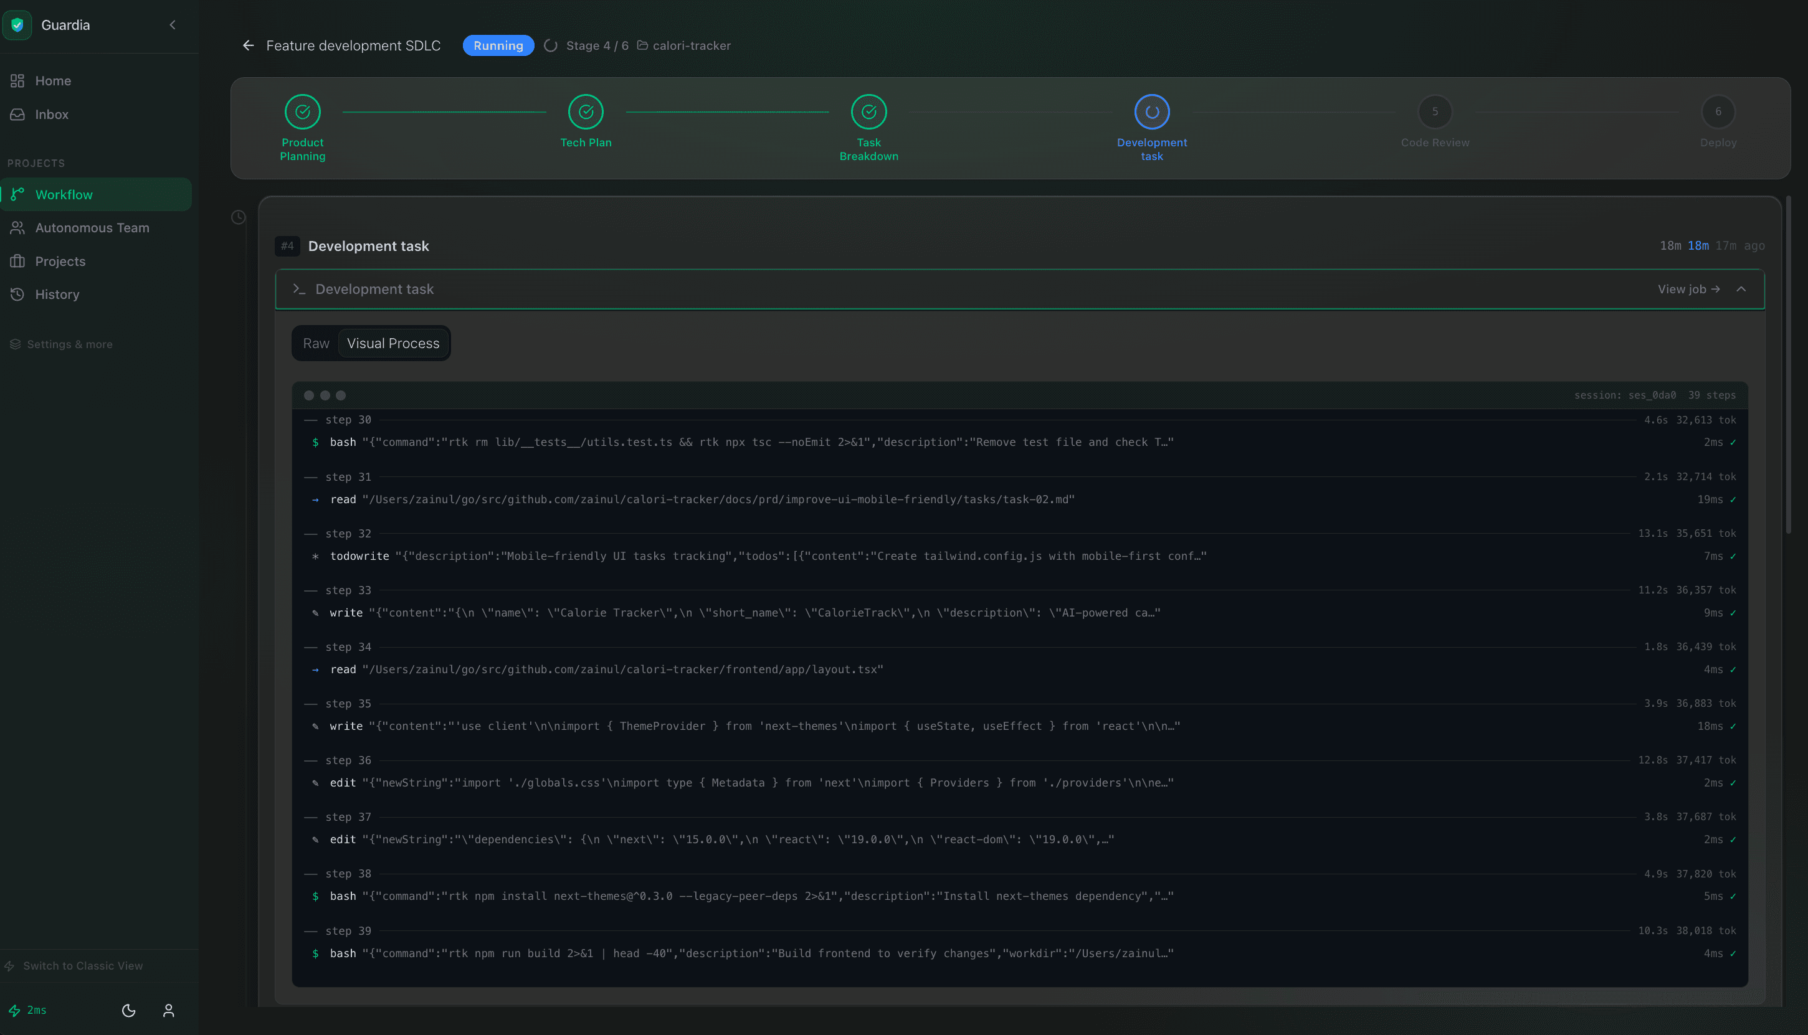The height and width of the screenshot is (1035, 1808).
Task: Click the session ses_0da0 label
Action: point(1625,395)
